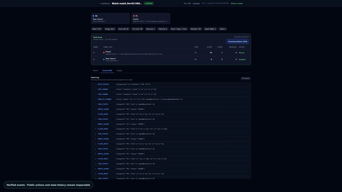The width and height of the screenshot is (342, 192).
Task: Click the seed value in header
Action: 215,3
